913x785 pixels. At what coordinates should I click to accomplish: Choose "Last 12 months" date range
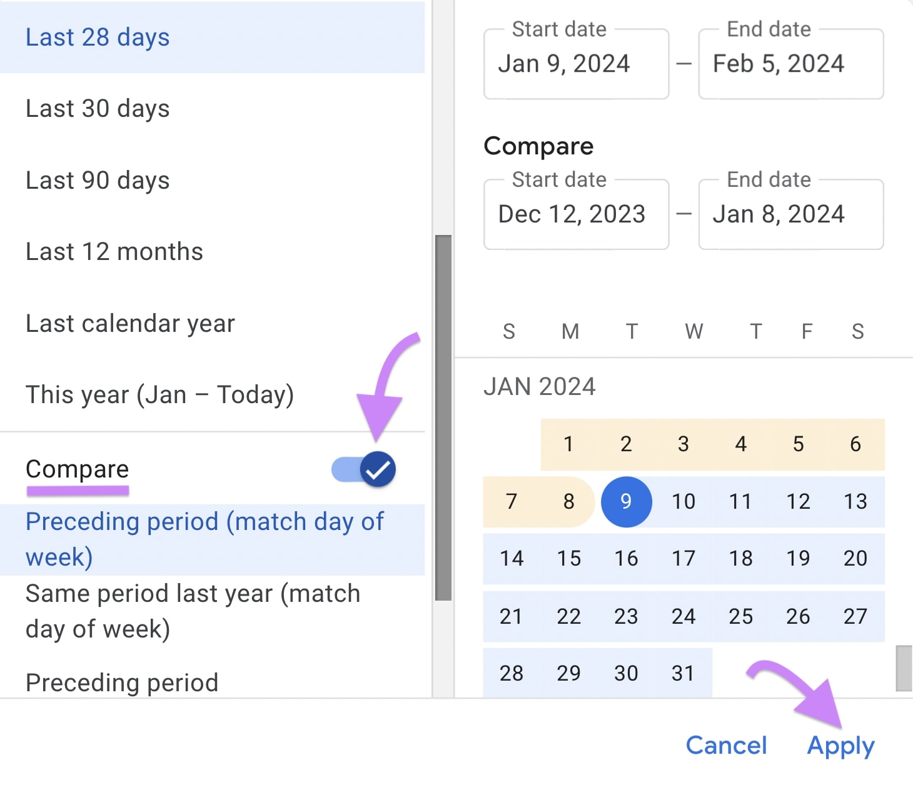pos(114,251)
